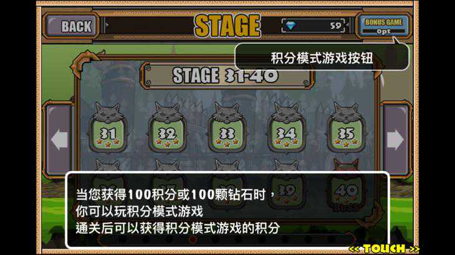
Task: Click the 积分模式游戏按钮 tooltip bubble
Action: click(x=322, y=57)
